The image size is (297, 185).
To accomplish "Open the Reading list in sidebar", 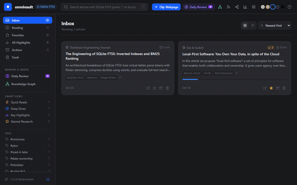I will click(28, 28).
